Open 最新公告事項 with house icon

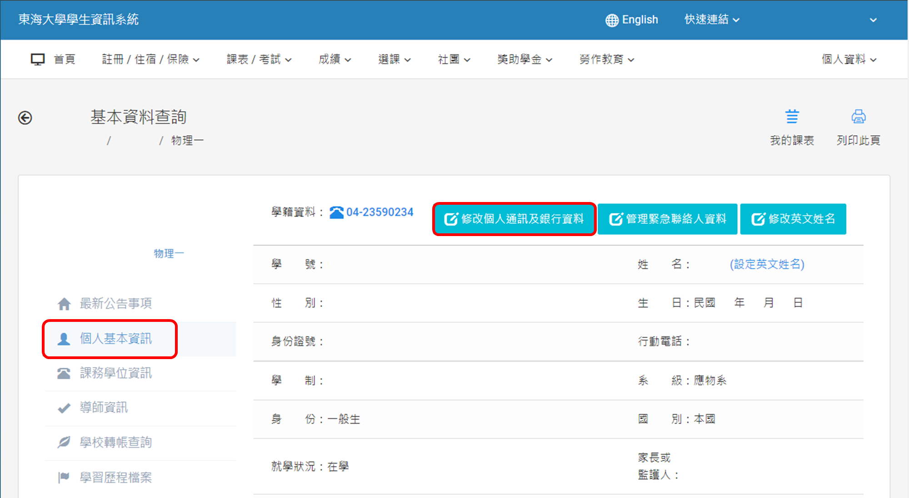point(115,303)
